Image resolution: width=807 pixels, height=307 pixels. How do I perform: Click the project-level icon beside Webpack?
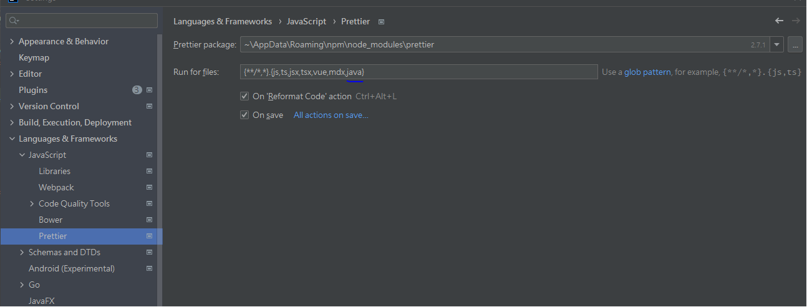point(149,187)
